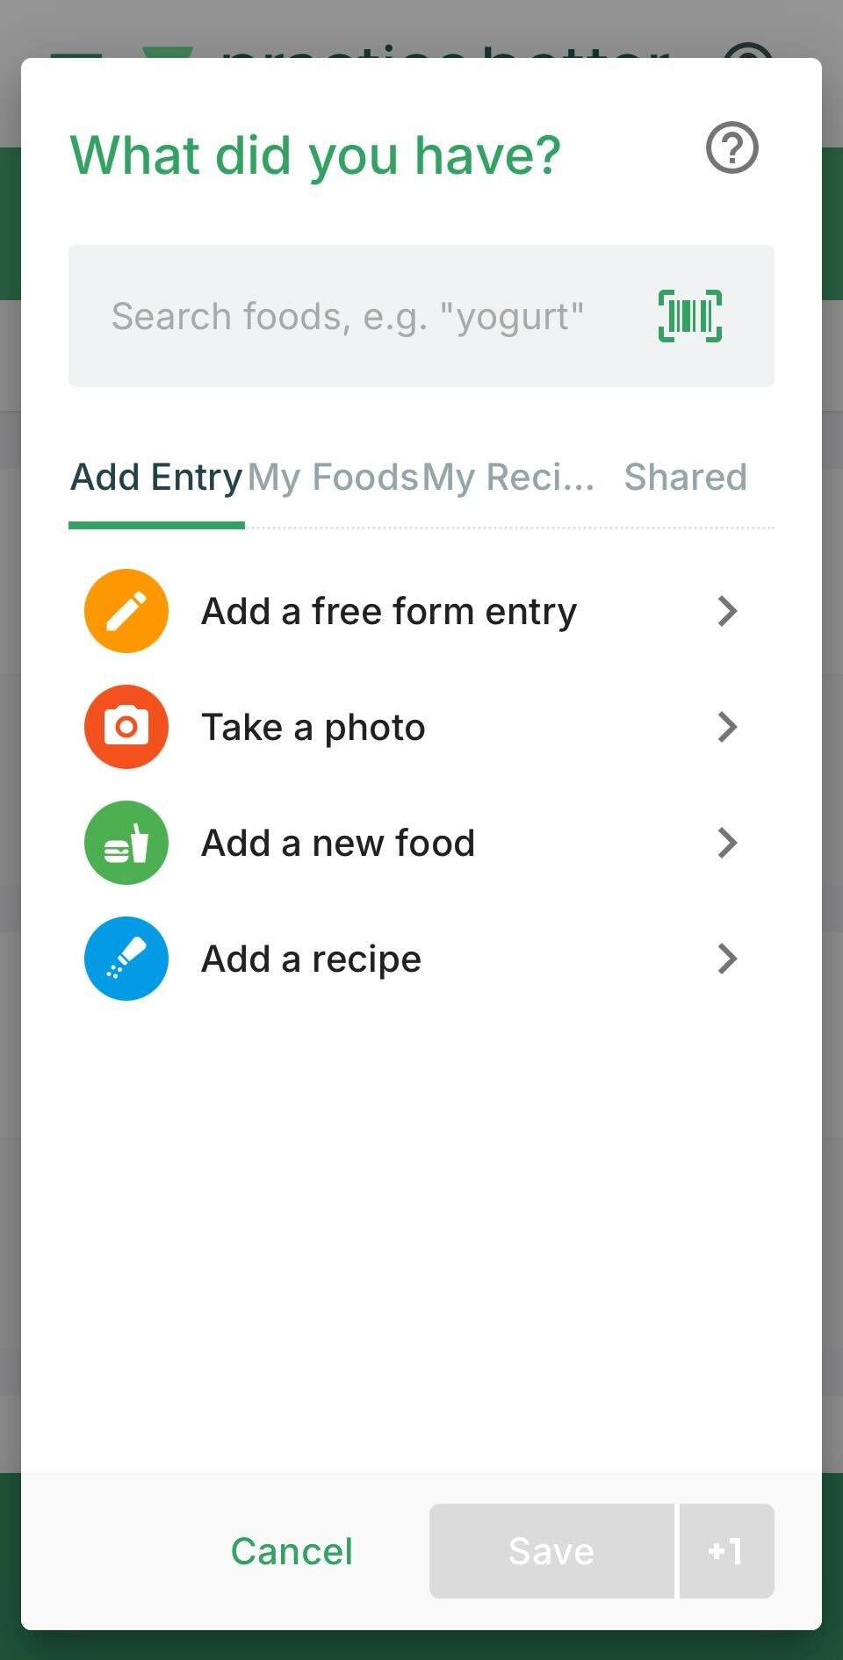Select the Add Entry tab

[156, 478]
